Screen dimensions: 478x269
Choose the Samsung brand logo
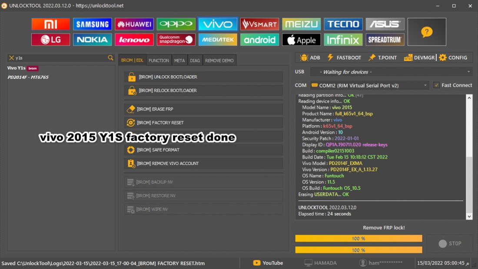click(93, 24)
